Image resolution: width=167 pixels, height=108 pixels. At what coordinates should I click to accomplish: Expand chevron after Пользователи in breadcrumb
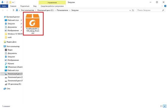[70, 10]
